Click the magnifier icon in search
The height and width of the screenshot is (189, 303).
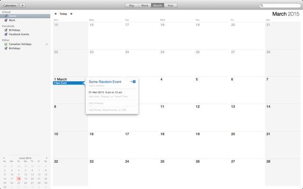[x=262, y=5]
